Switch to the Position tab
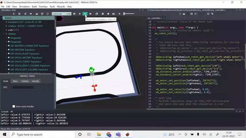 pos(25,81)
